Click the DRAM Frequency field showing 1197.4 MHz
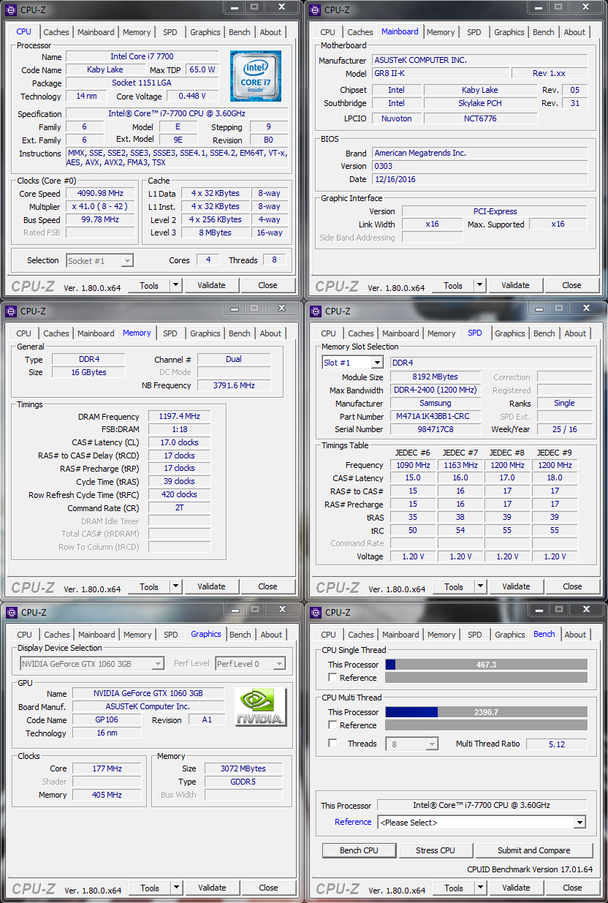The width and height of the screenshot is (608, 903). click(179, 416)
